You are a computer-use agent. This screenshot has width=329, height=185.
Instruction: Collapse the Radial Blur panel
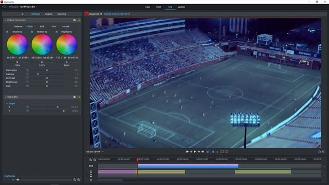pos(6,97)
